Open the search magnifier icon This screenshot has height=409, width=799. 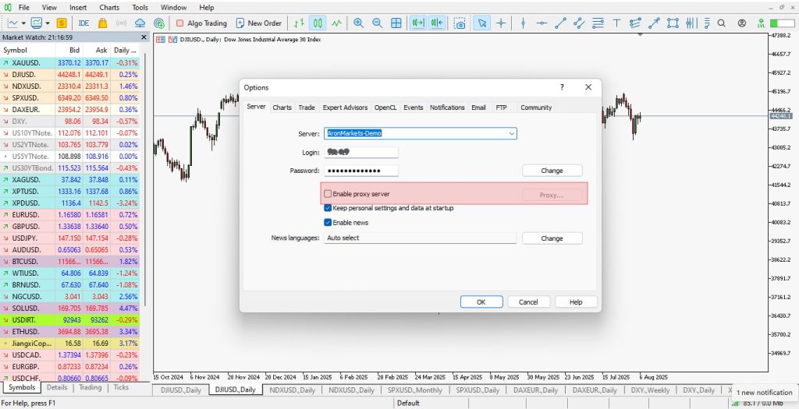(x=722, y=23)
